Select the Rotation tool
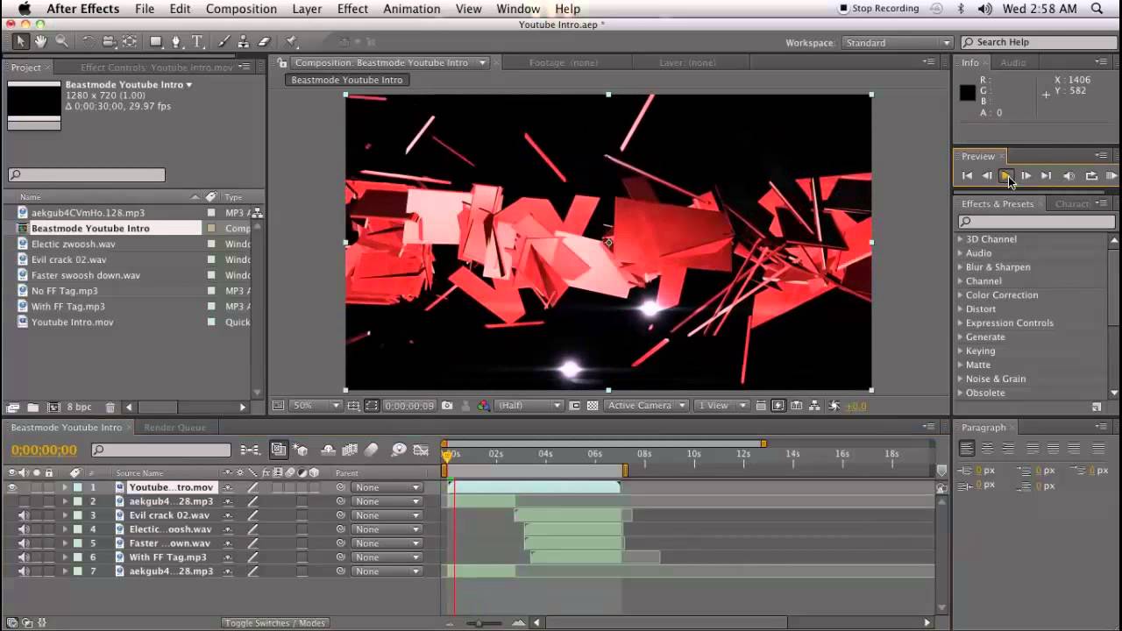 [x=88, y=41]
